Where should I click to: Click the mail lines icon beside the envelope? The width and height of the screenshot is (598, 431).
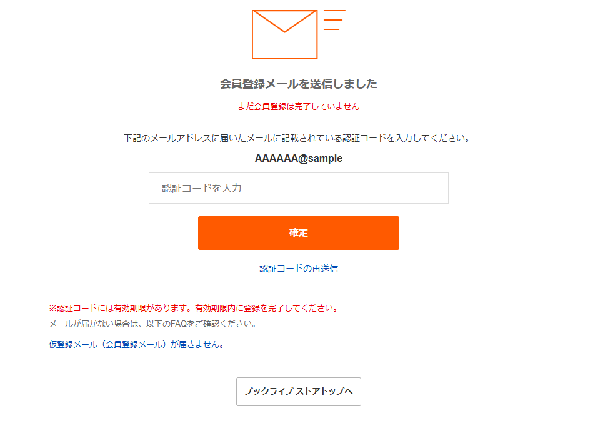click(x=335, y=20)
